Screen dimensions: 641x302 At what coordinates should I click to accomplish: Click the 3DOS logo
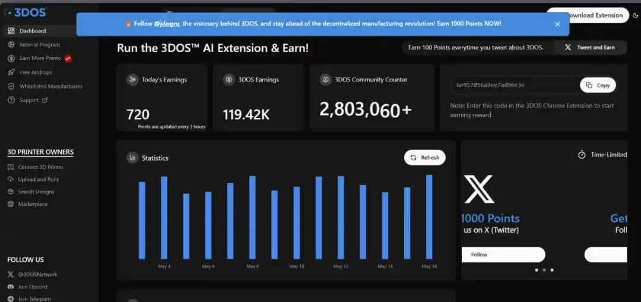[x=26, y=12]
